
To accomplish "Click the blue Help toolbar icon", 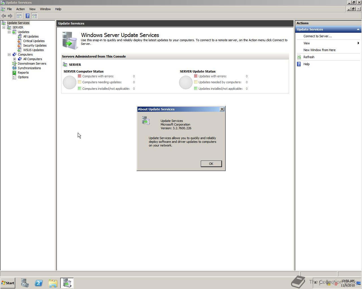I will click(x=27, y=16).
